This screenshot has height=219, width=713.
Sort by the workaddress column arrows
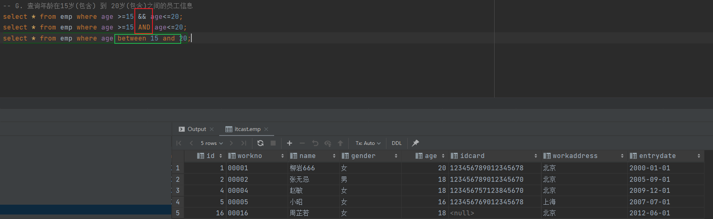(622, 156)
